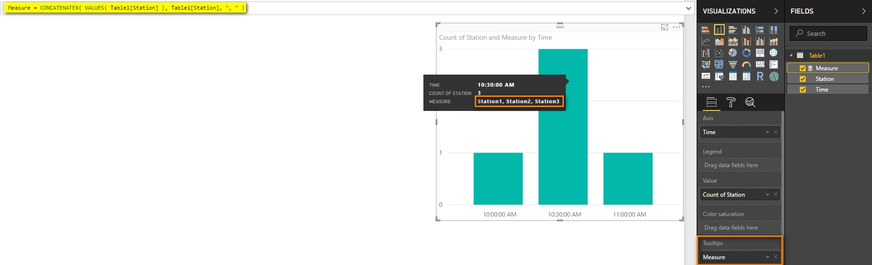This screenshot has width=872, height=265.
Task: Remove Count of Station from Value well
Action: (776, 195)
